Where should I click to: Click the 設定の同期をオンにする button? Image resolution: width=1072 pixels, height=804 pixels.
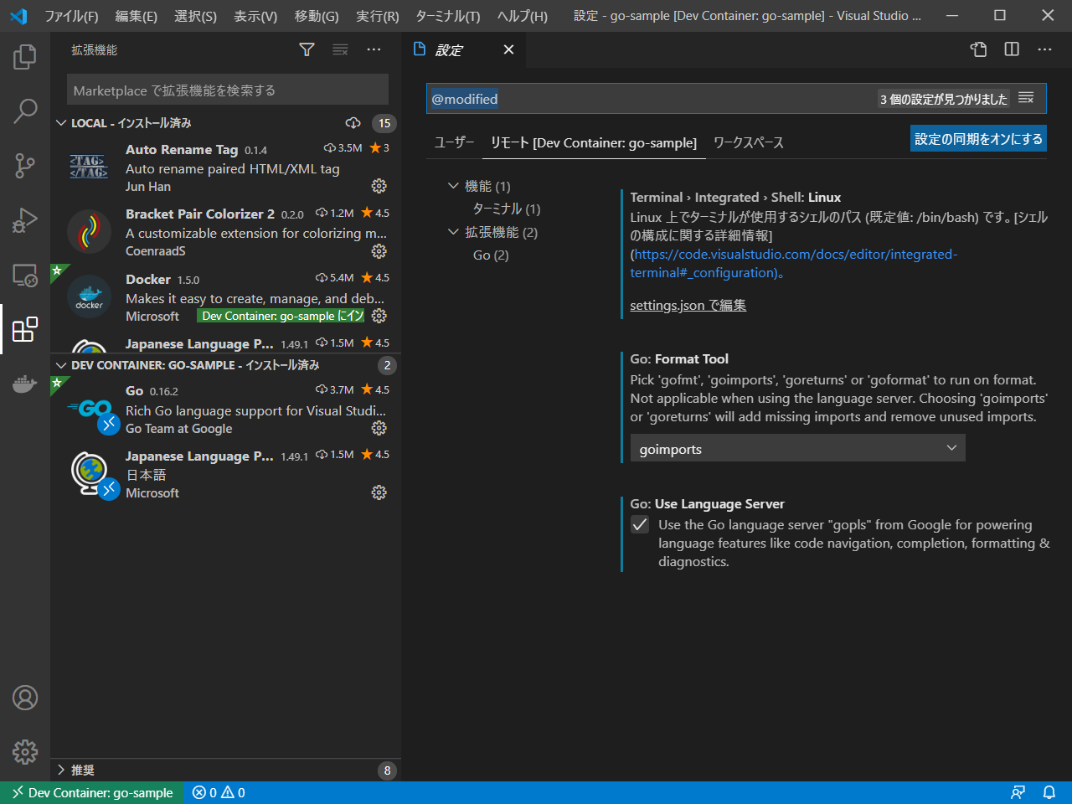pyautogui.click(x=978, y=138)
